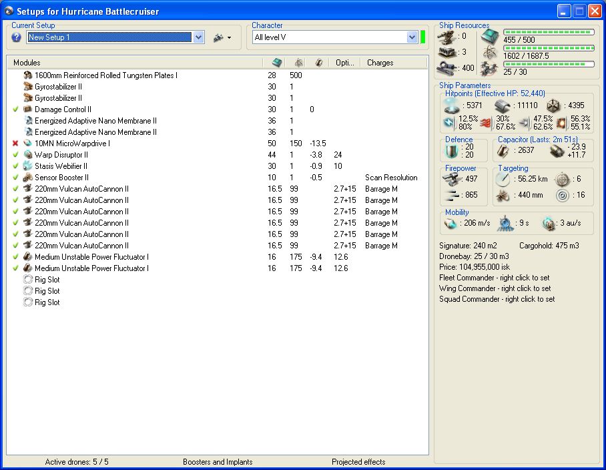This screenshot has height=470, width=606.
Task: Click the max locked targets icon showing 6
Action: click(x=563, y=180)
